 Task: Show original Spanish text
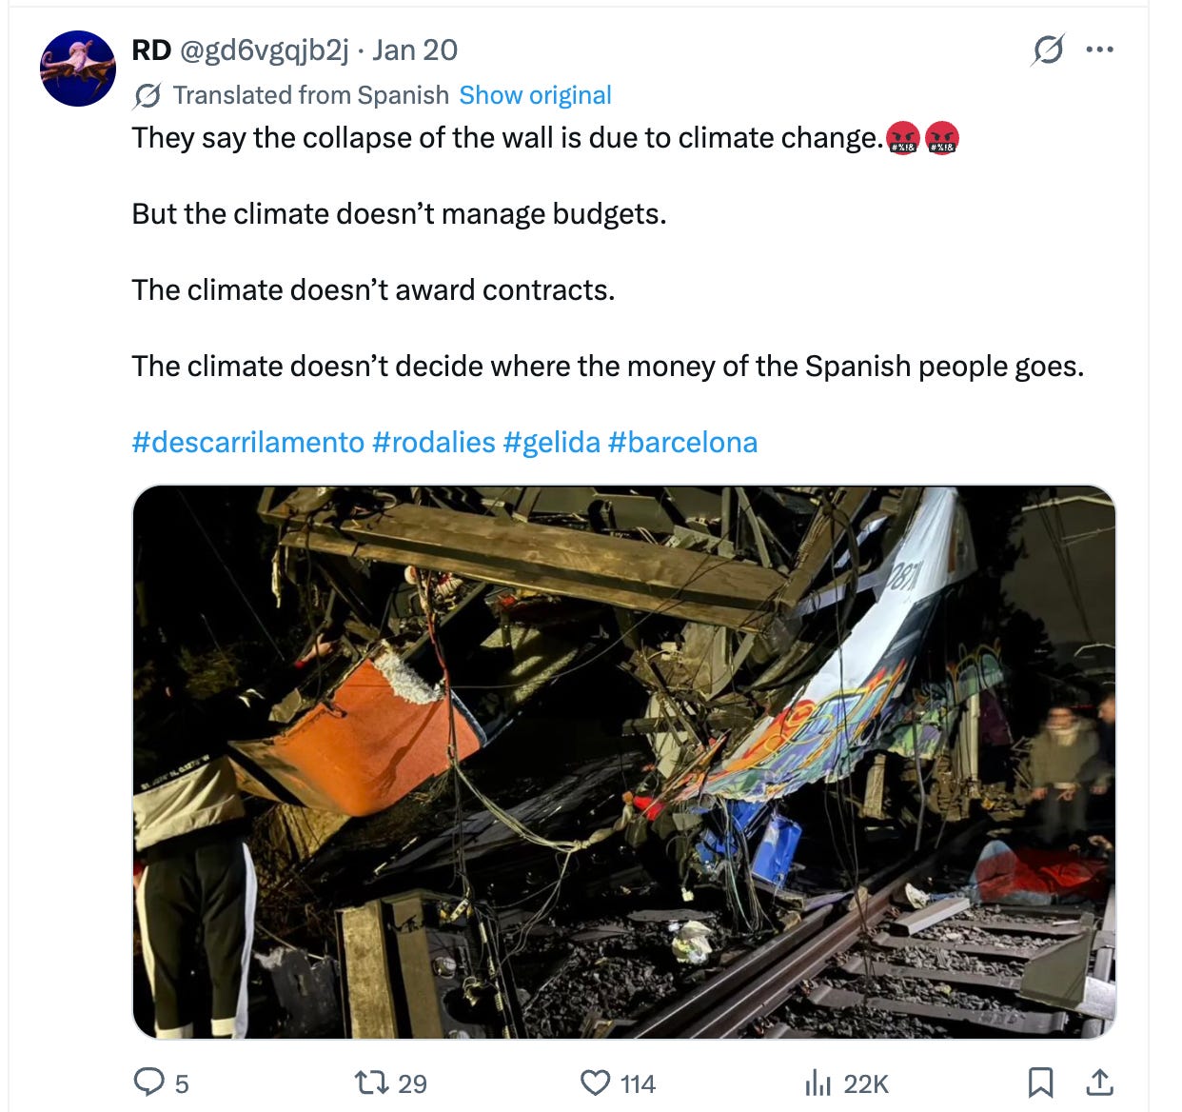535,94
